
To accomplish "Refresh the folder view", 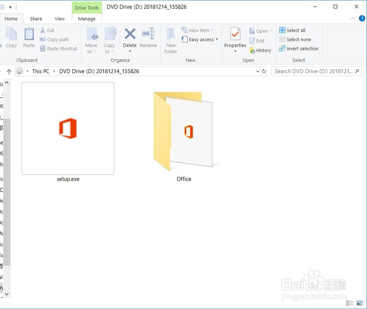I will 264,71.
